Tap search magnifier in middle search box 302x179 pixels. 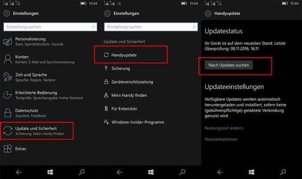coord(194,27)
